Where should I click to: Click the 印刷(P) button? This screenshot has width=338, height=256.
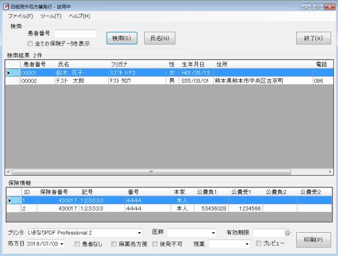point(313,240)
